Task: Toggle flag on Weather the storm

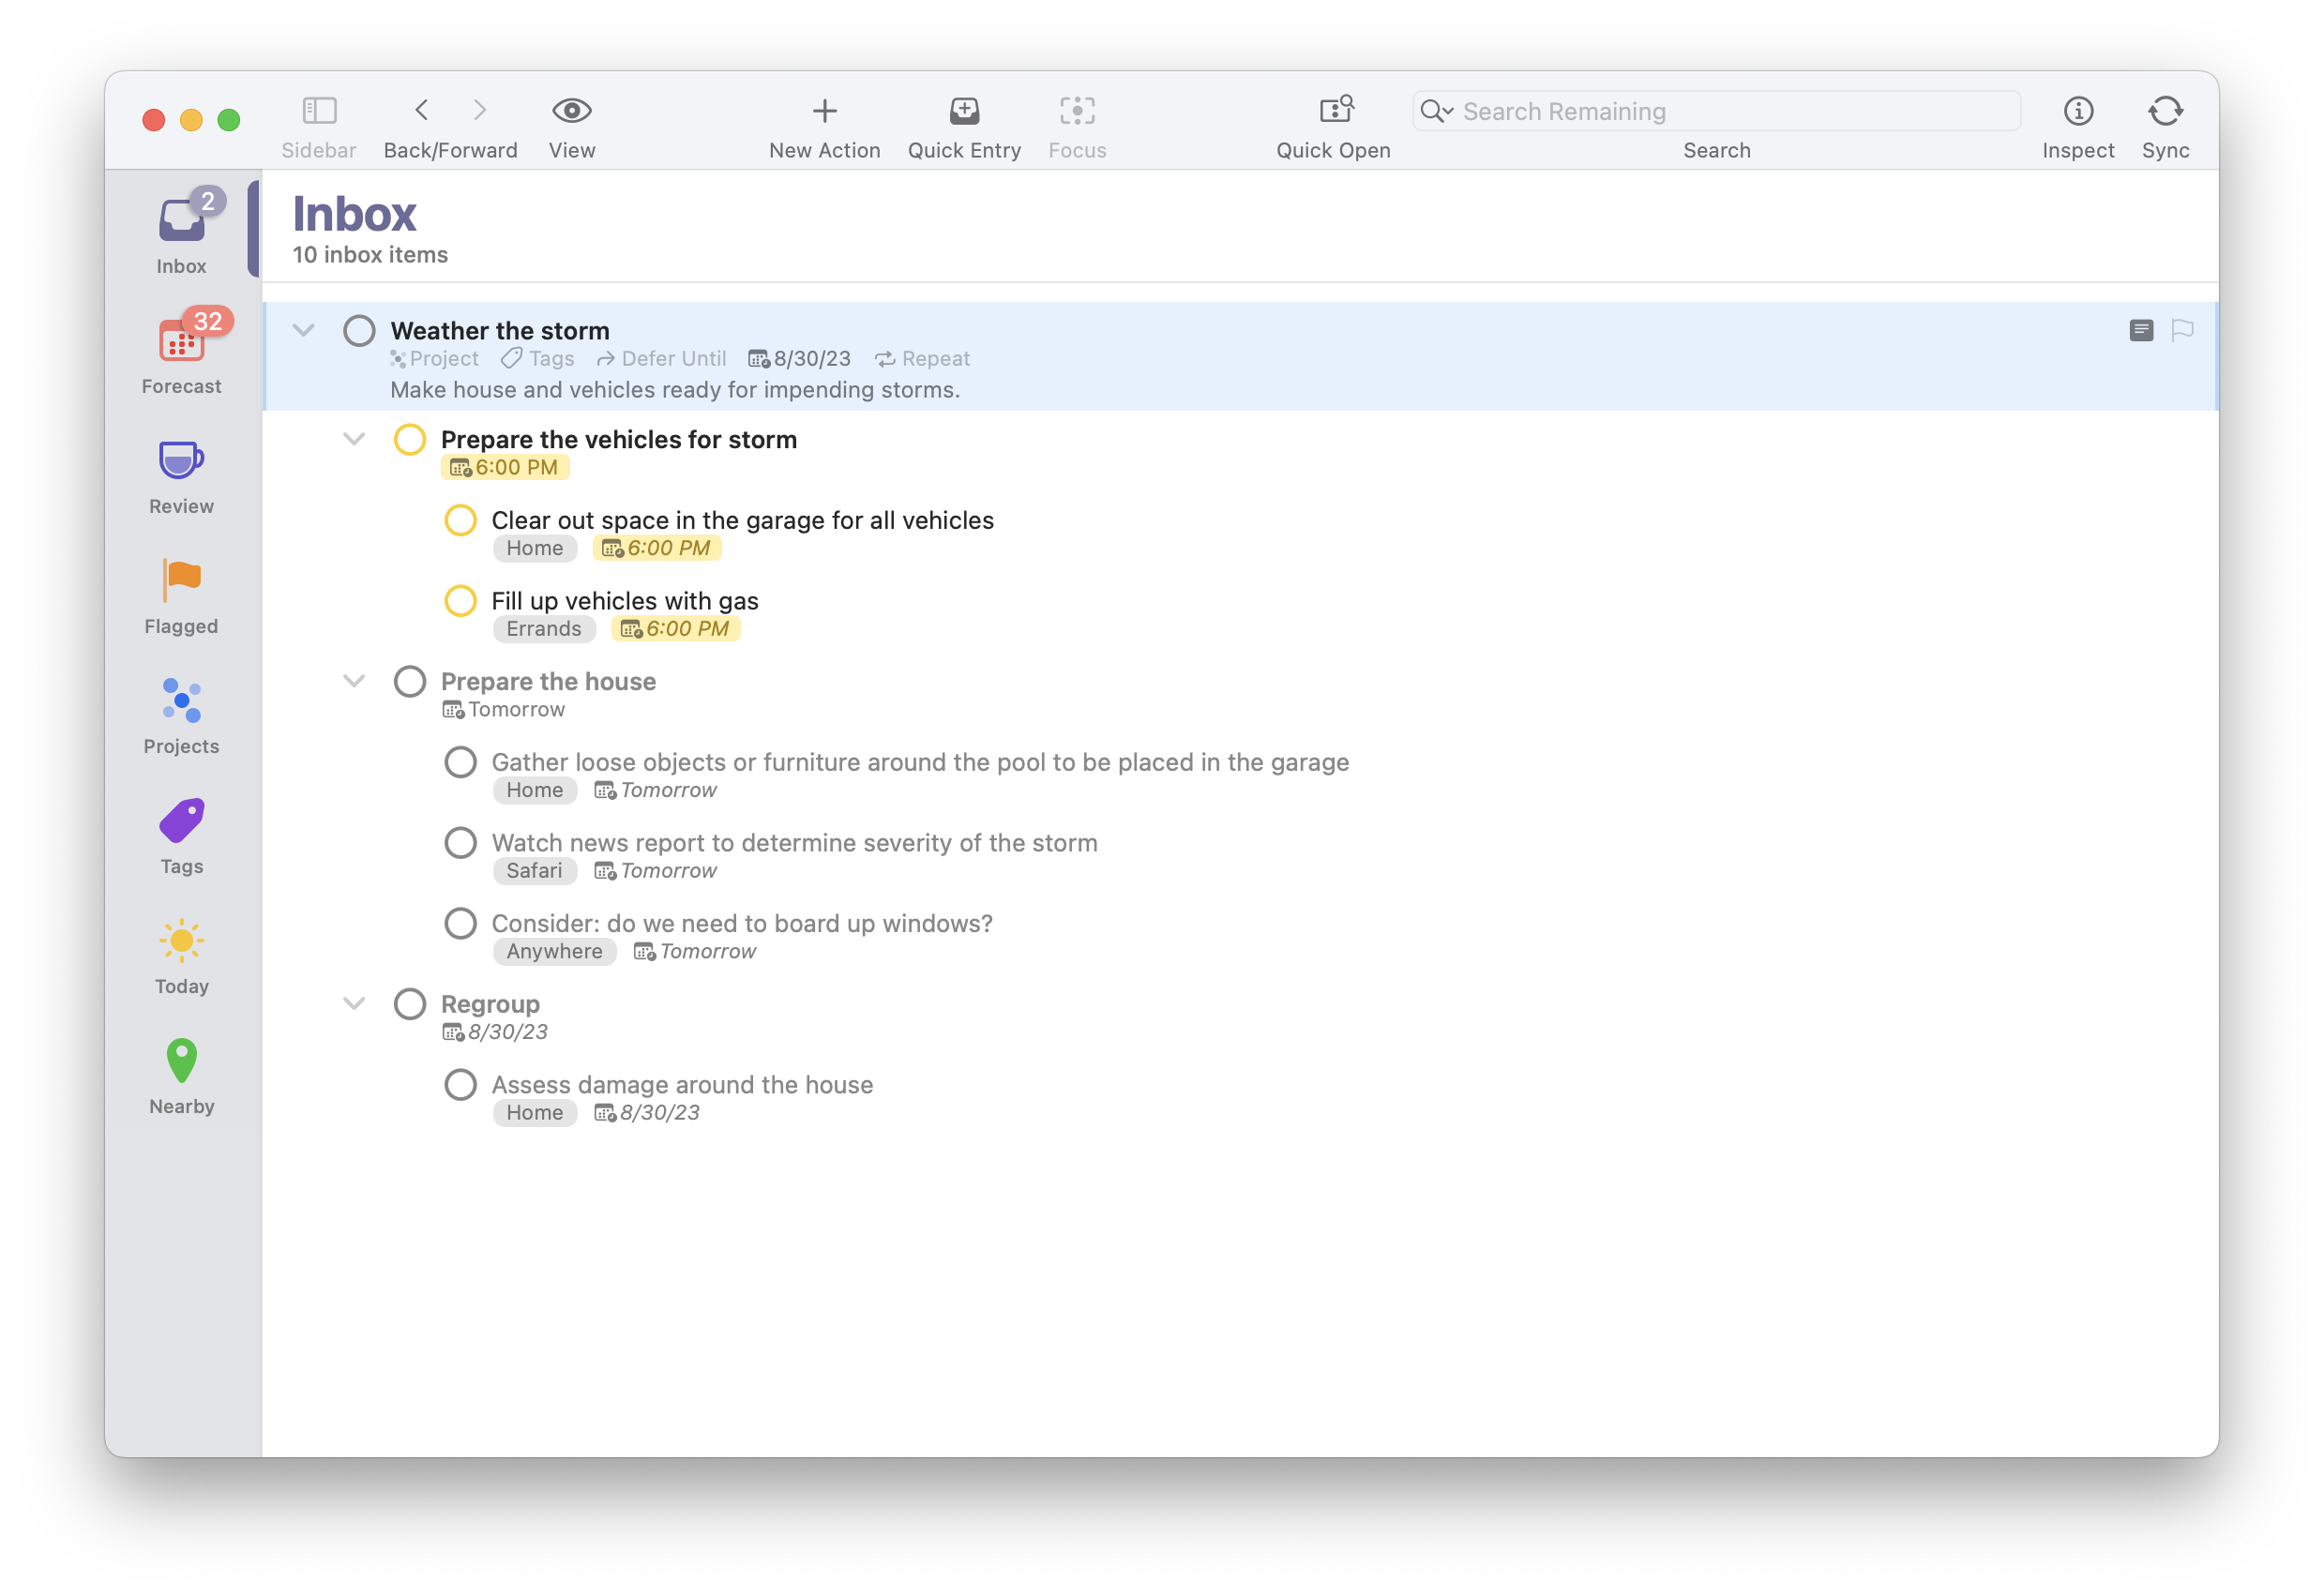Action: (2182, 330)
